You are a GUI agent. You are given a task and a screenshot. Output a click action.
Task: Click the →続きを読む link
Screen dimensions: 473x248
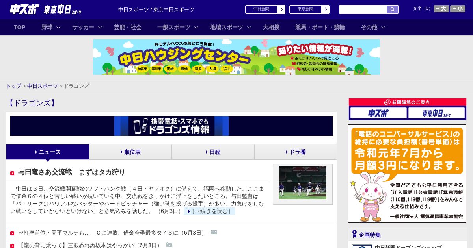pos(209,211)
